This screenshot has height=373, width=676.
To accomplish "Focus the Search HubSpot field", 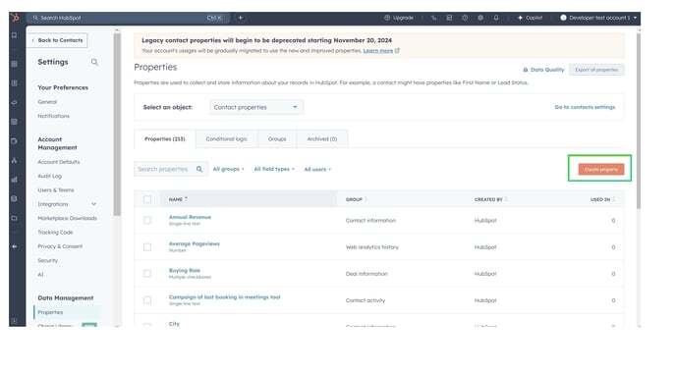I will pos(128,18).
